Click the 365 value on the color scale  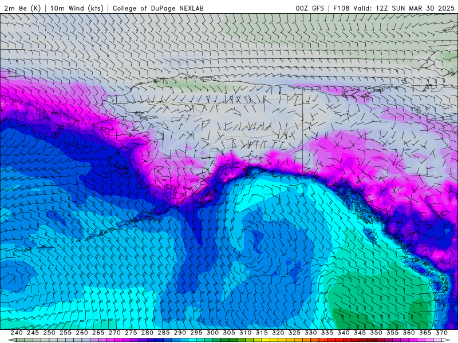point(425,333)
